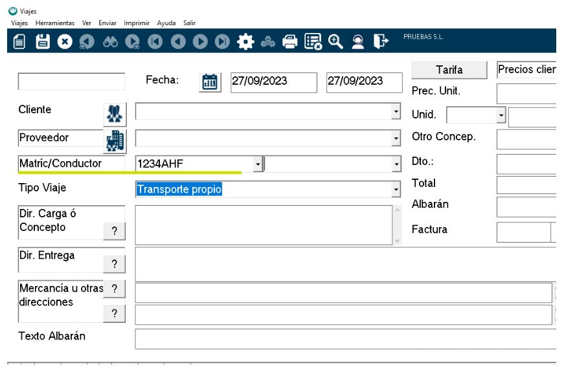
Task: Open the calendar date picker icon
Action: tap(210, 82)
